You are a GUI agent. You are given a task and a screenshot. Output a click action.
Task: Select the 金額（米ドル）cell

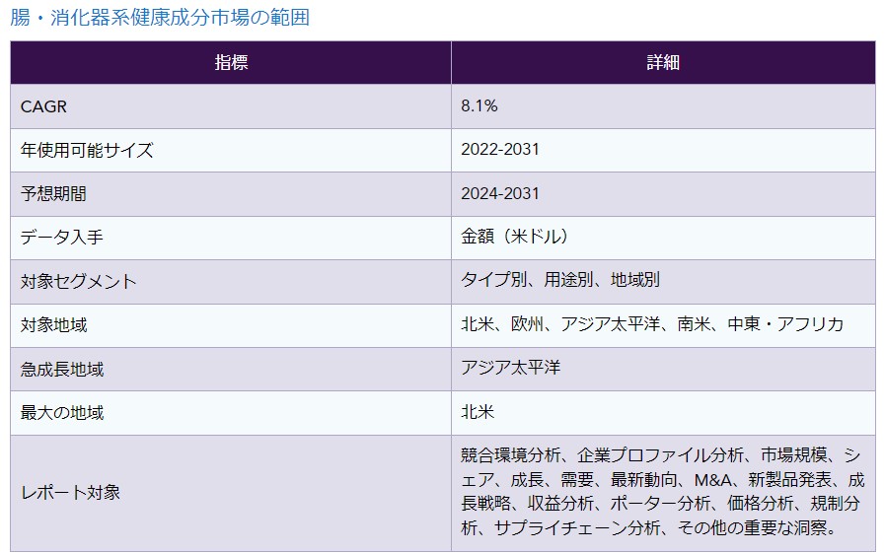(663, 238)
